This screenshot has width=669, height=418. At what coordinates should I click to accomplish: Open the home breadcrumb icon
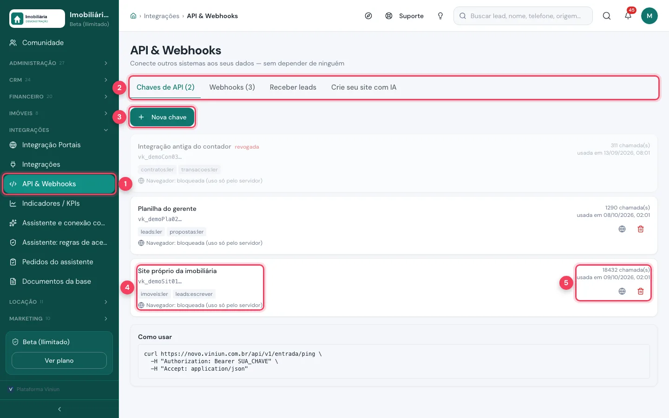pos(133,16)
